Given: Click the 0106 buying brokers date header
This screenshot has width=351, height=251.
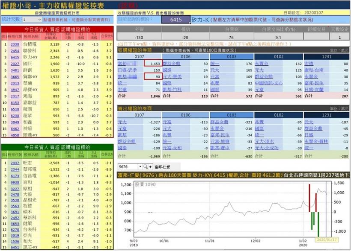Looking at the screenshot, I should point(186,56).
